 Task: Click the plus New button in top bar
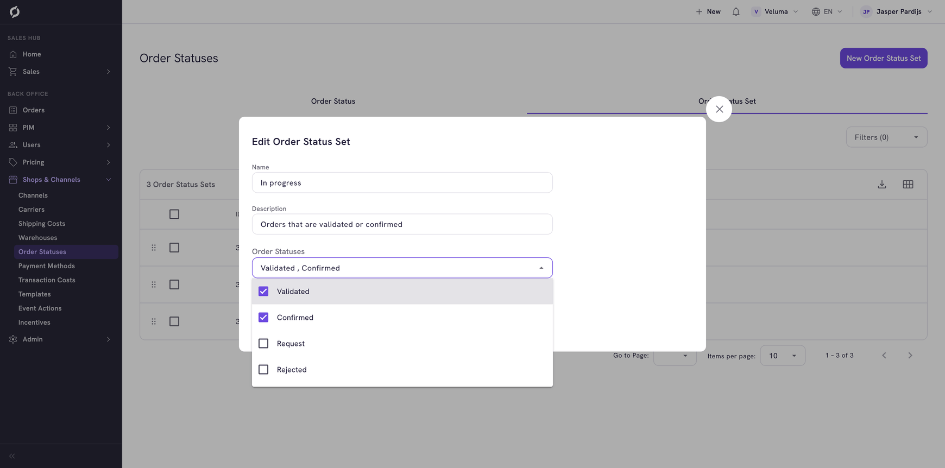tap(708, 11)
